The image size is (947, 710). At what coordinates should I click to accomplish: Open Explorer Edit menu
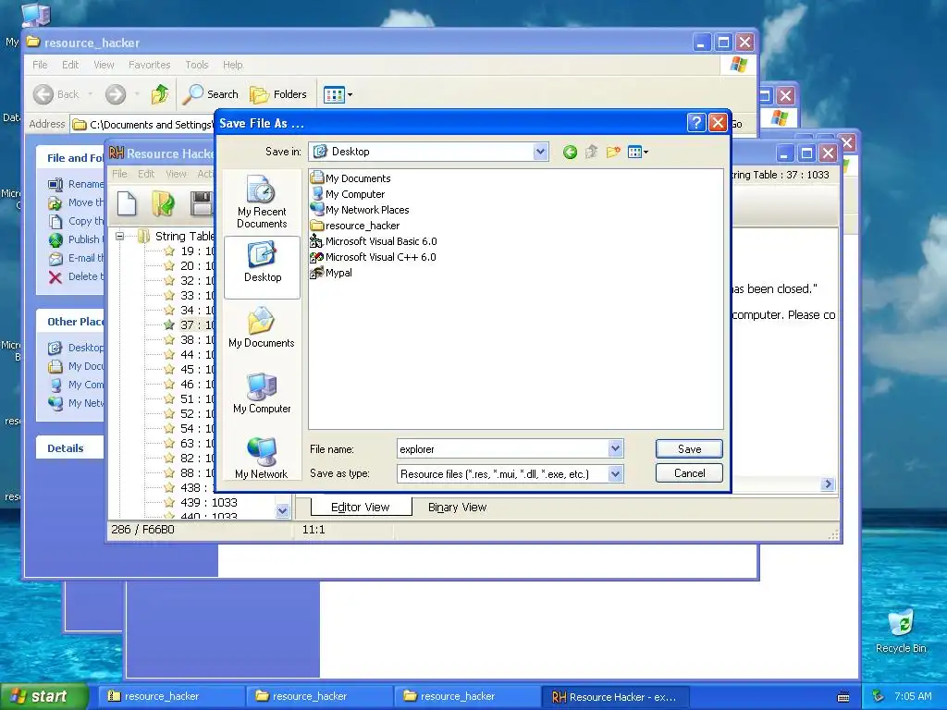70,65
